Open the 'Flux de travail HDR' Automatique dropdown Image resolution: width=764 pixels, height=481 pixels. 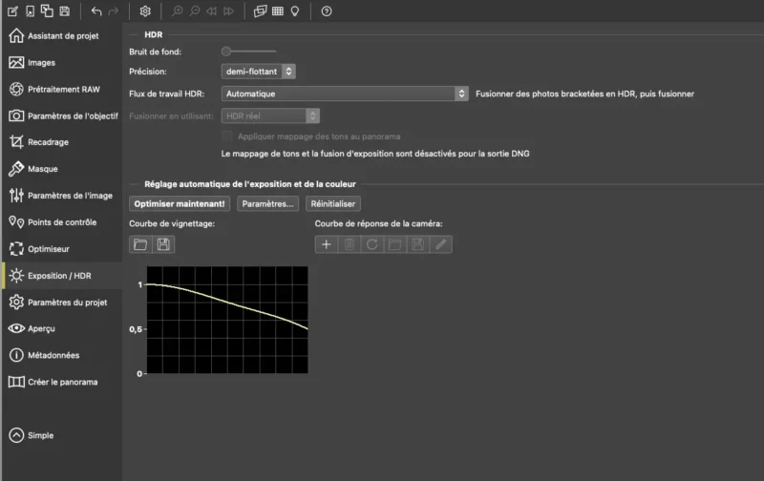coord(345,94)
